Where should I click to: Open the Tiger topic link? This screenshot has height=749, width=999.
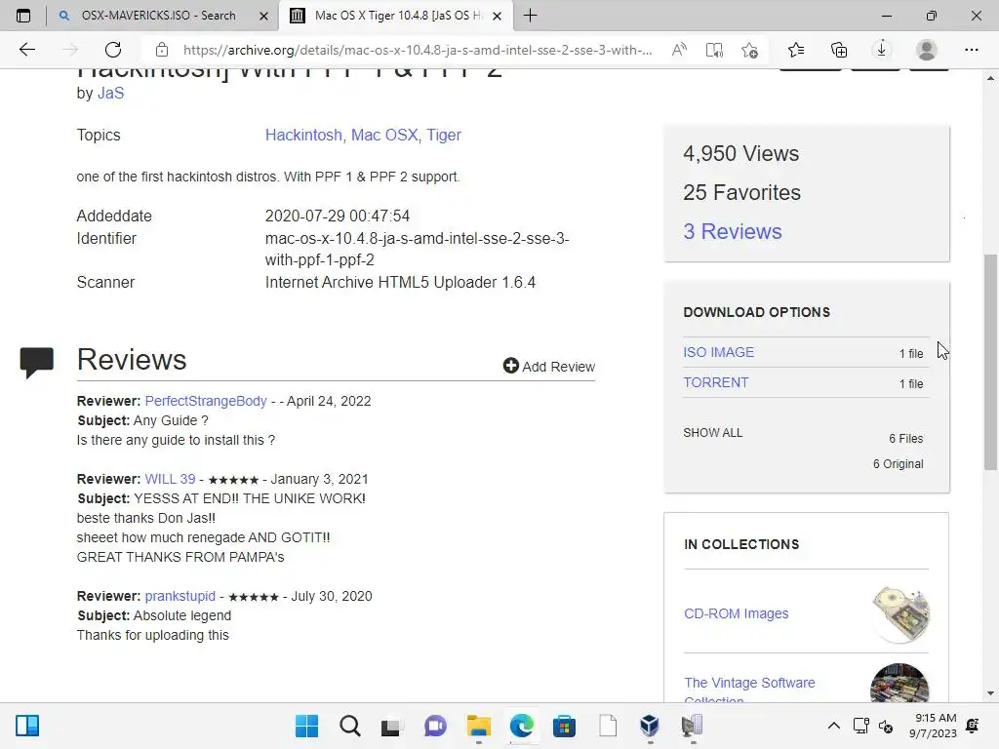[444, 135]
